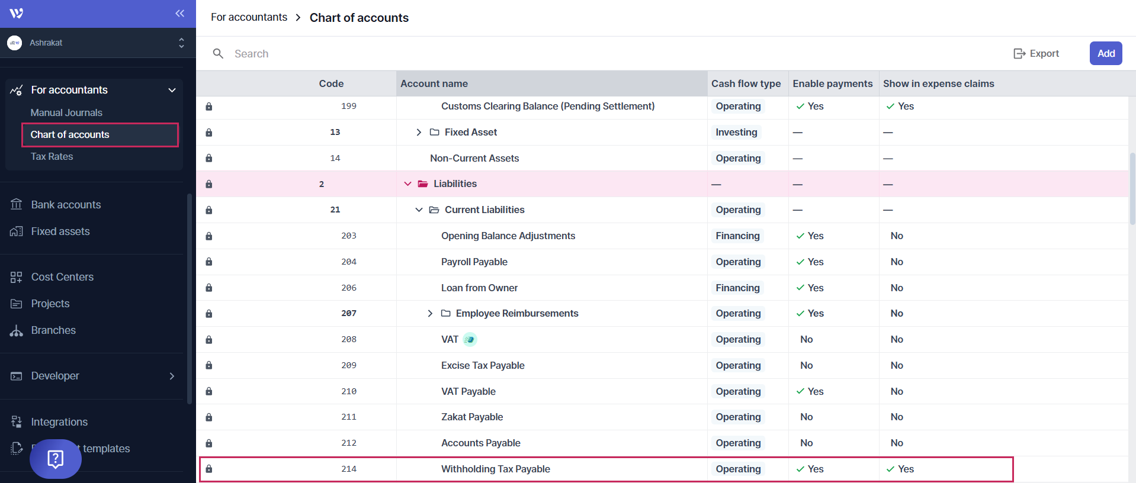
Task: Export the chart of accounts
Action: [1036, 54]
